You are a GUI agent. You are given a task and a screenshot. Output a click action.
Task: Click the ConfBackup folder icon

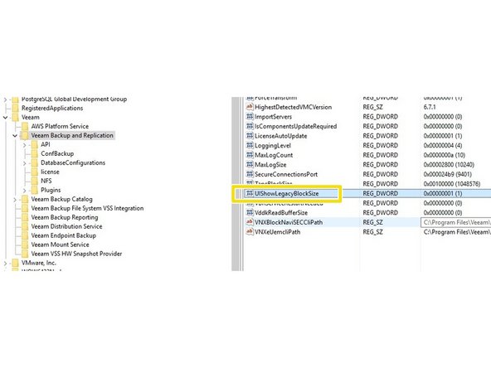[35, 153]
